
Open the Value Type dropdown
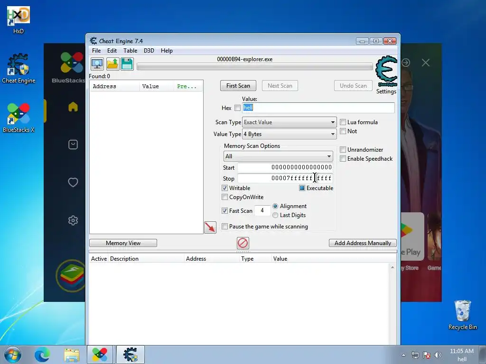pos(289,134)
